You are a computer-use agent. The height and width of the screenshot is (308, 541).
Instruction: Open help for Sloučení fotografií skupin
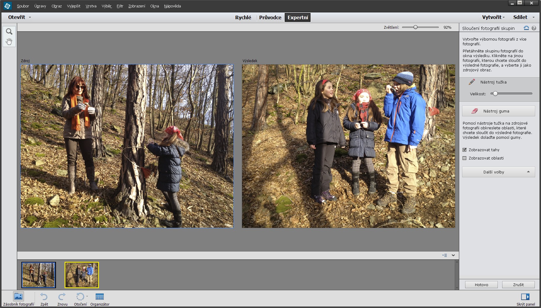[534, 28]
